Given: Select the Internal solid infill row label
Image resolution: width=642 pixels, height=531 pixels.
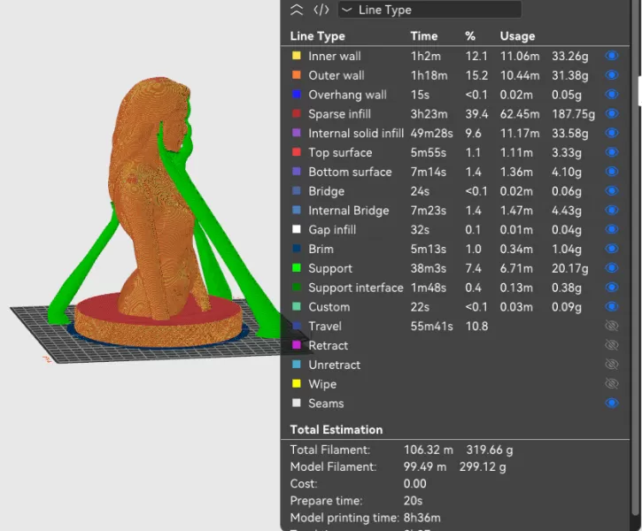Looking at the screenshot, I should tap(356, 134).
